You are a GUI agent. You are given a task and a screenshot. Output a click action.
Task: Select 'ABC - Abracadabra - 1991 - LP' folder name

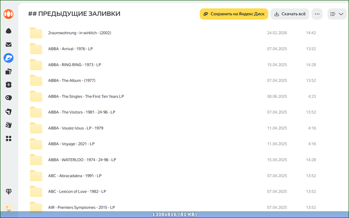click(x=75, y=176)
